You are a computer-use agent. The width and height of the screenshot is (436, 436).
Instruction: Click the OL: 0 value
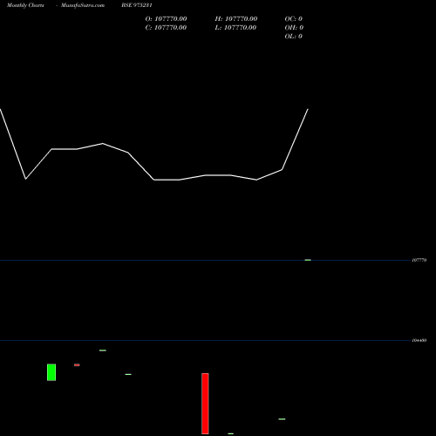(294, 37)
